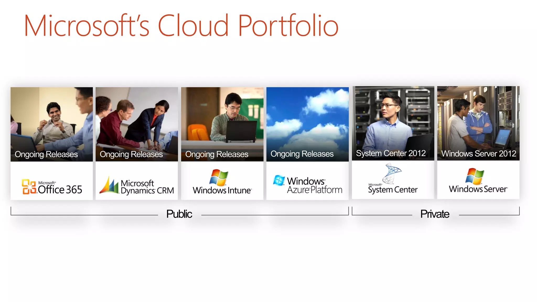This screenshot has height=302, width=537.
Task: Click the Office 365 wordmark text
Action: pos(60,188)
